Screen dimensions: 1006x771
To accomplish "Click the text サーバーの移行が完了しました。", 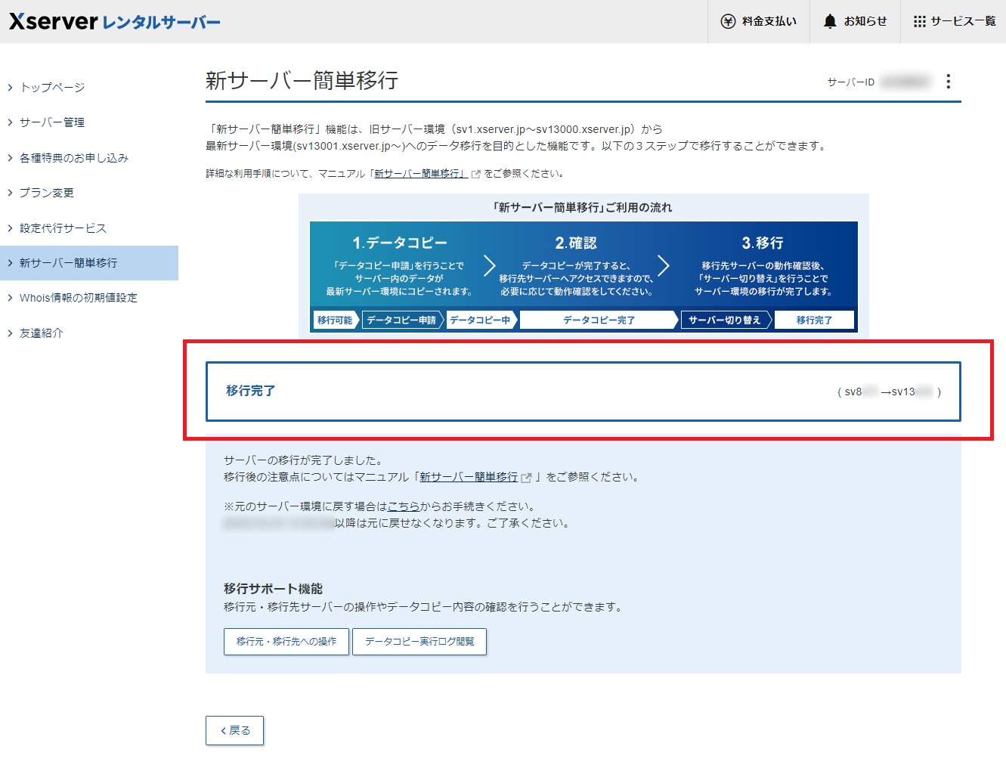I will coord(303,460).
